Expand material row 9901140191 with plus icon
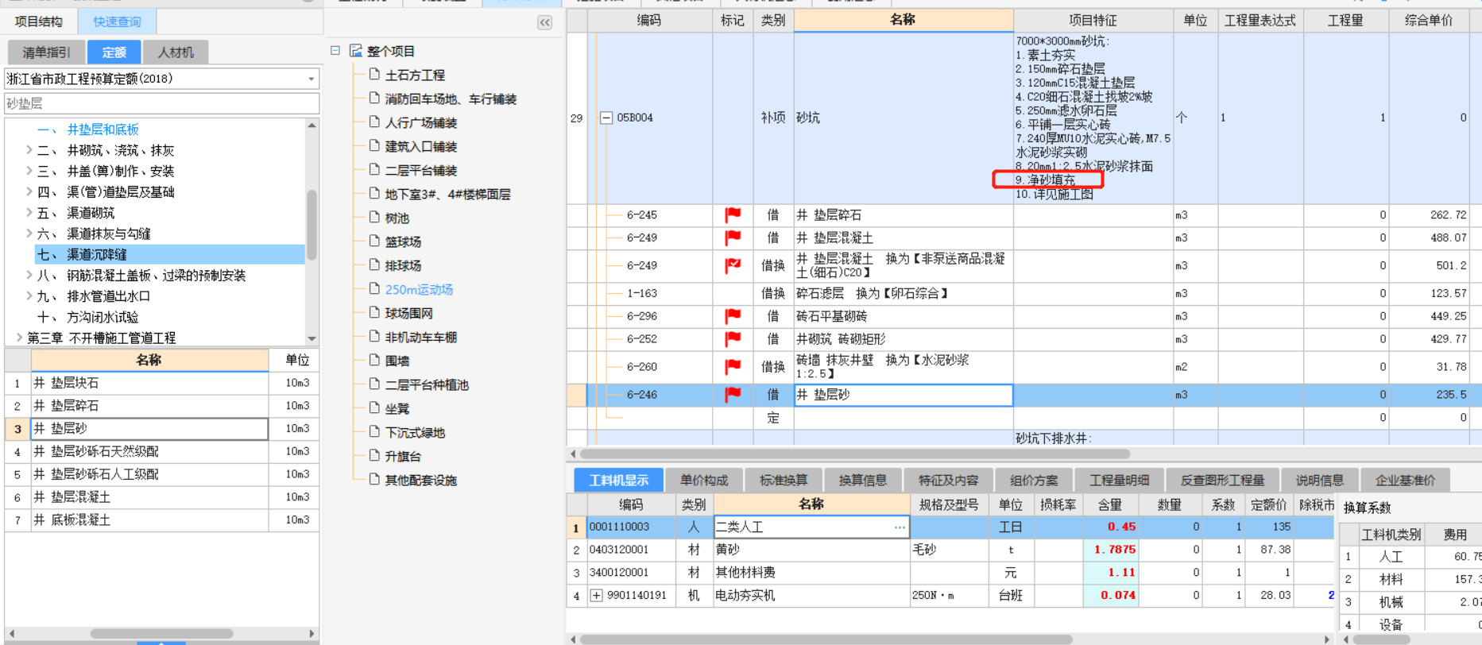This screenshot has width=1482, height=645. pos(596,595)
